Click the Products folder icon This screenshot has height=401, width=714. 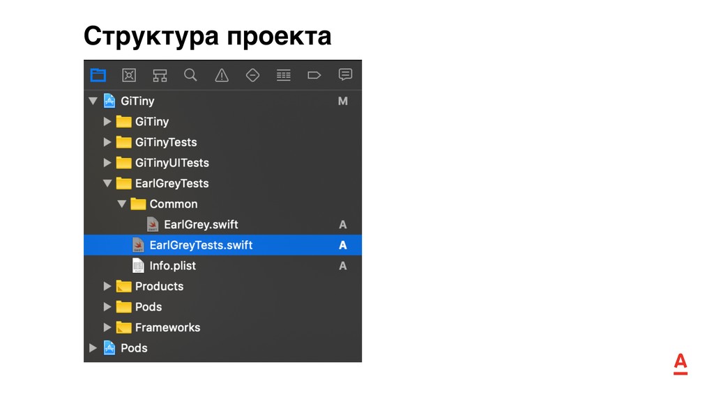(x=124, y=286)
